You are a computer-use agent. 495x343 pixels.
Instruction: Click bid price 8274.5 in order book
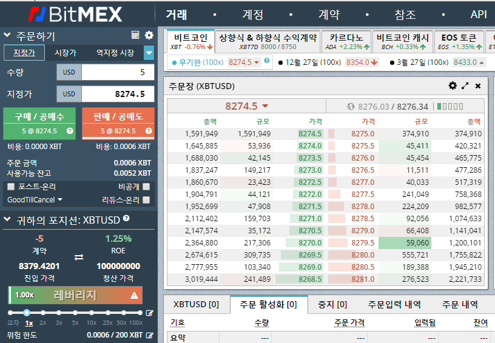(310, 134)
